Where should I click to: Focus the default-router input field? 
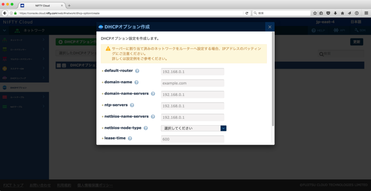click(x=192, y=71)
